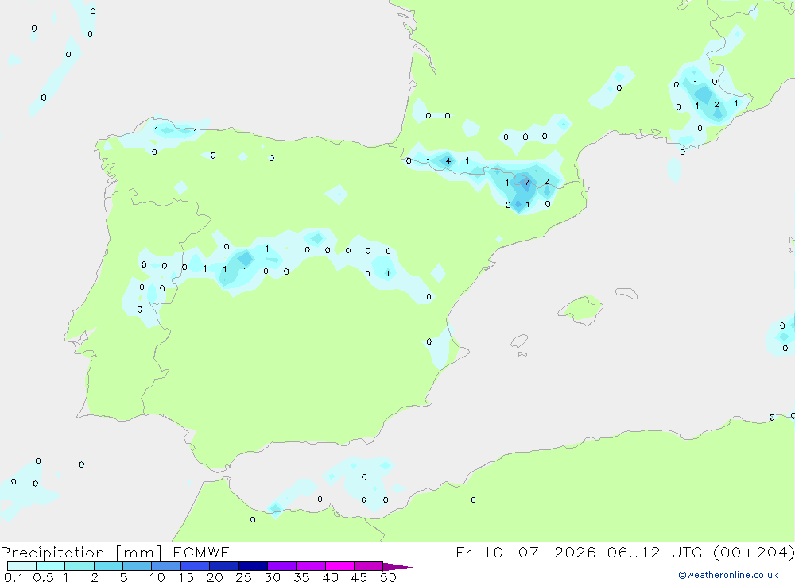Viewport: 795px width, 582px height.
Task: Click the 1–2 mm legend color swatch
Action: (79, 566)
